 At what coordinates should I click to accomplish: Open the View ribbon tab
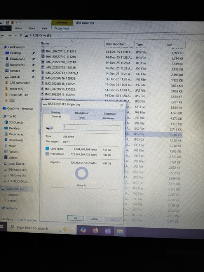(44, 28)
